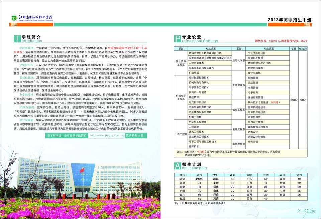Click the green 'P' block of the Professional Settings heading
This screenshot has height=219, width=321.
pos(178,39)
